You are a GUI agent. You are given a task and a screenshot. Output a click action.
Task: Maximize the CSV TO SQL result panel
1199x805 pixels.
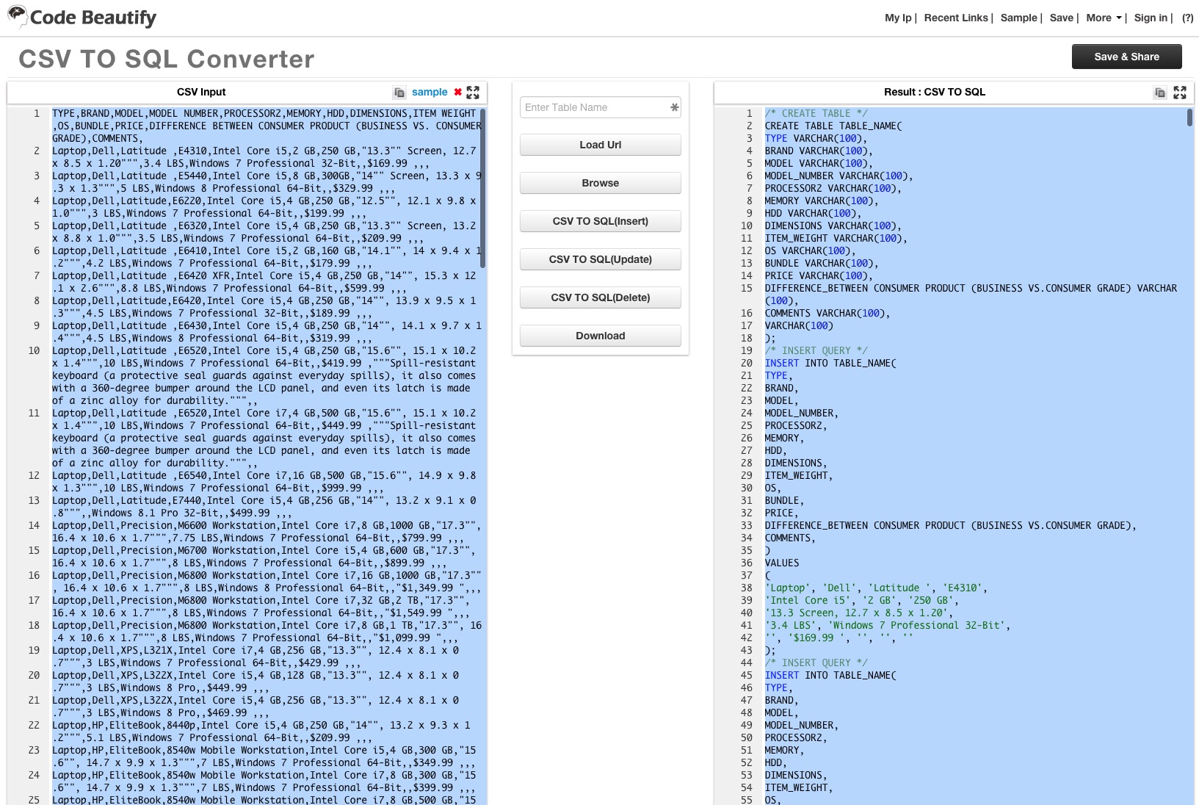(1179, 92)
